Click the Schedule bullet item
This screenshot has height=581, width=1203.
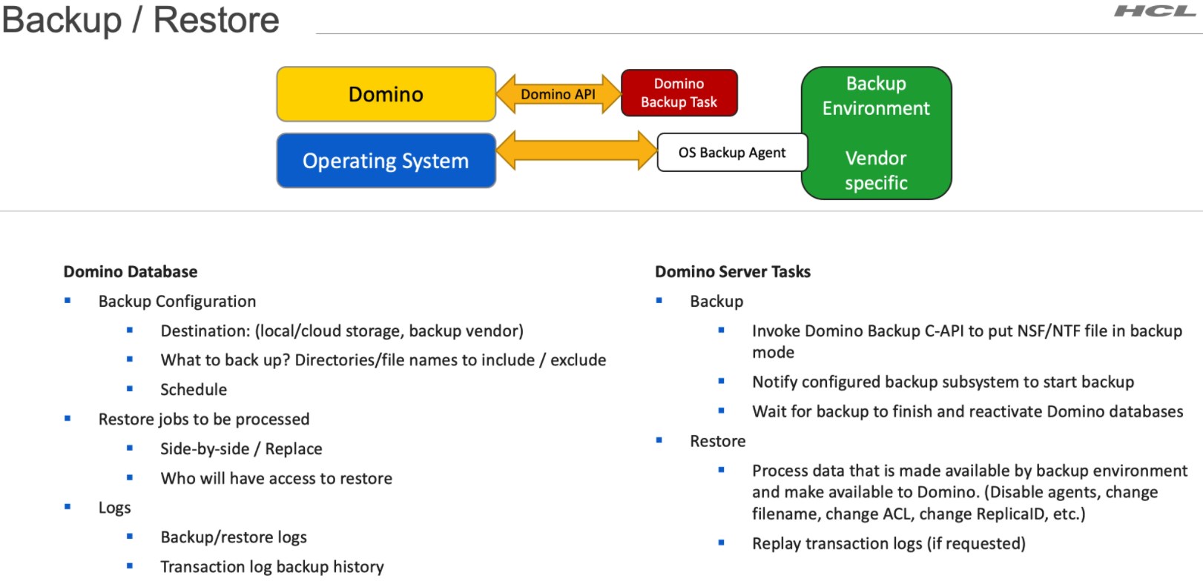tap(194, 390)
